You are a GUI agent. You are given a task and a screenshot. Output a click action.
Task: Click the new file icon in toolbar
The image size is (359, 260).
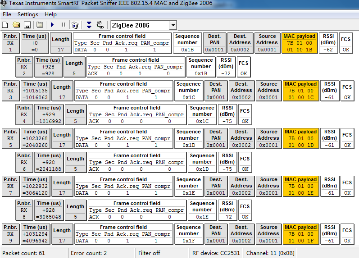(5, 25)
